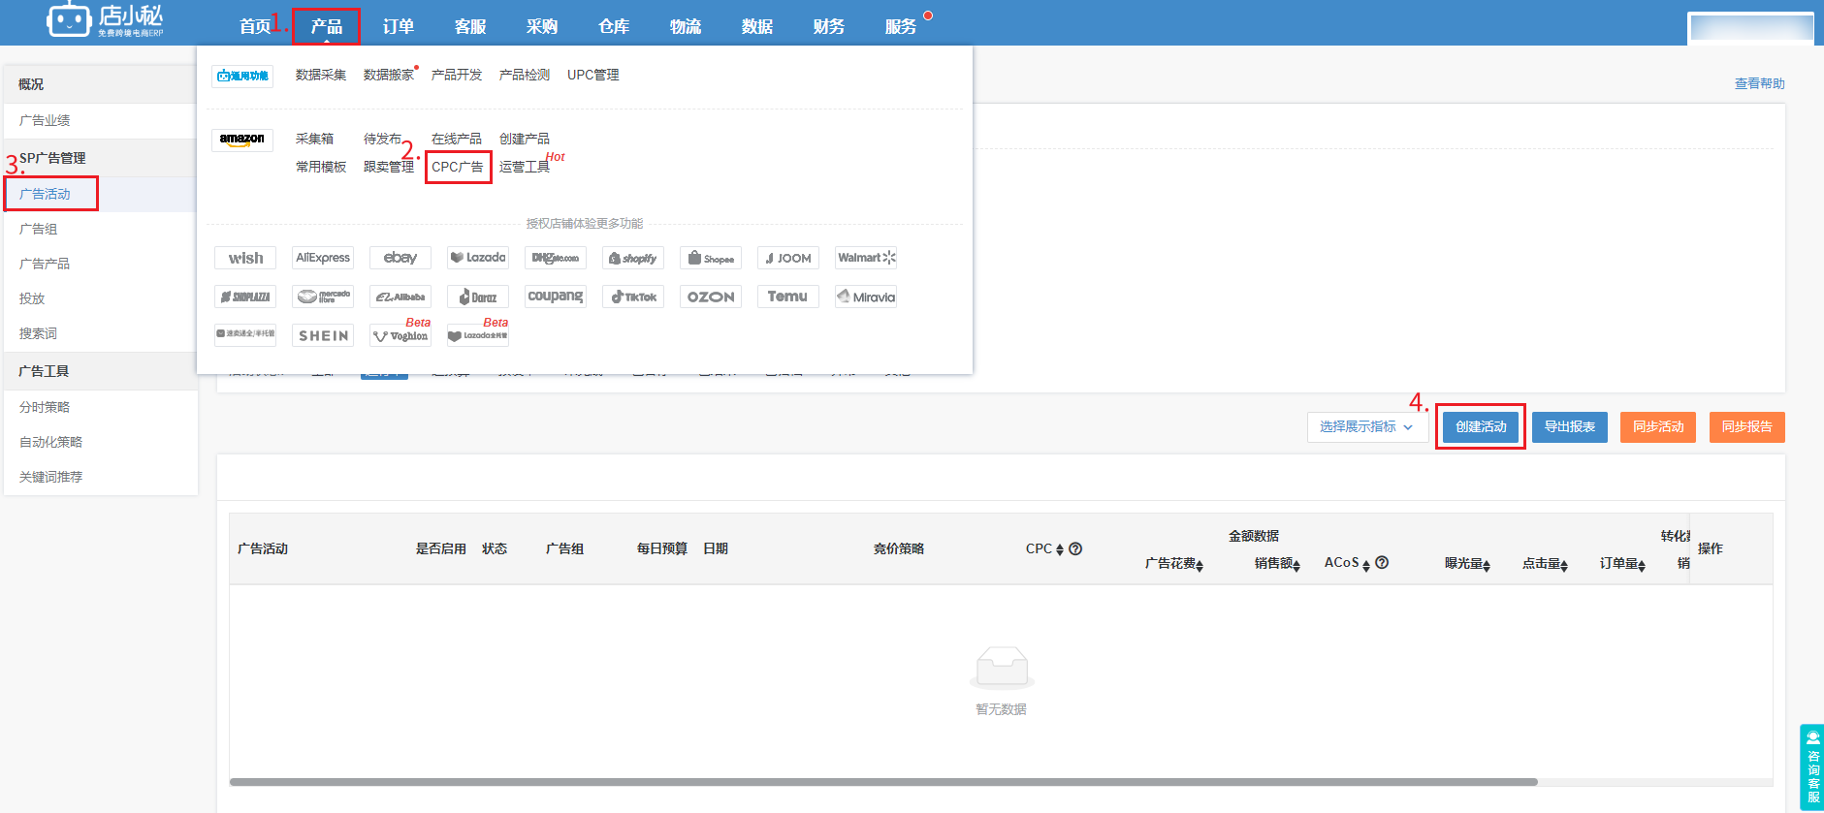Select the SHOPLAZZA platform logo
The image size is (1824, 813).
pyautogui.click(x=245, y=297)
